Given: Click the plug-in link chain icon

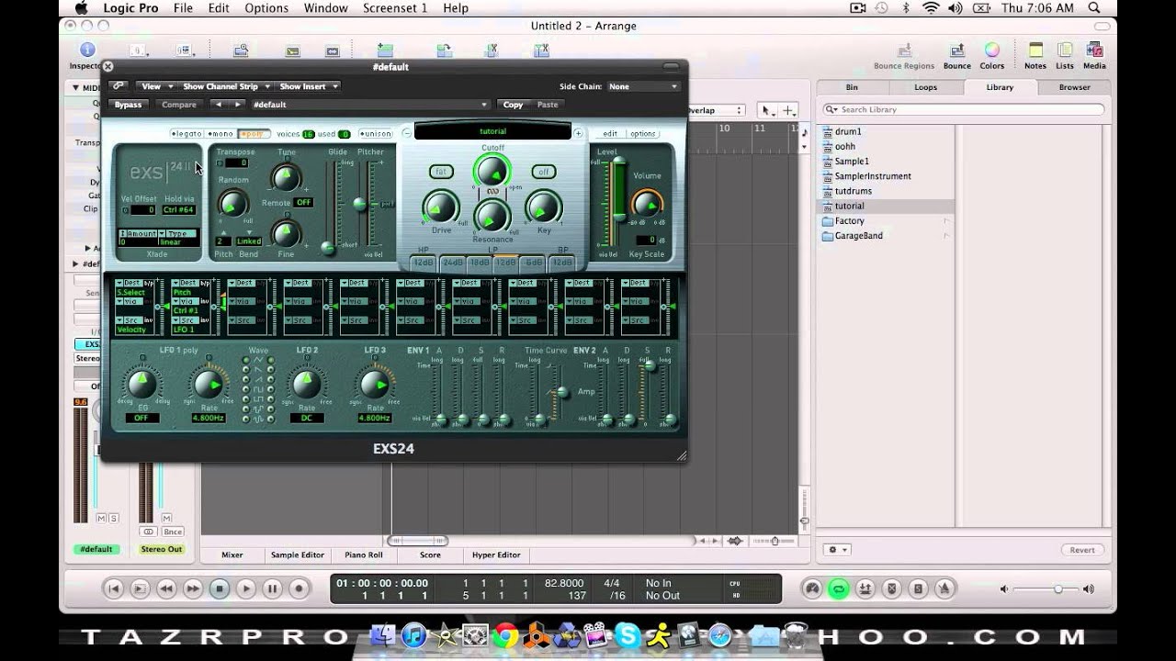Looking at the screenshot, I should [x=118, y=86].
